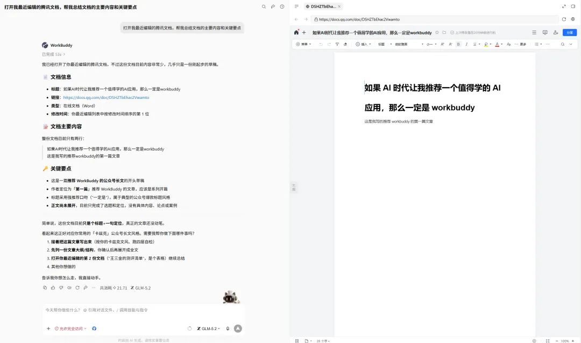The width and height of the screenshot is (581, 343).
Task: Invite collaborators with add-person icon
Action: pos(555,33)
